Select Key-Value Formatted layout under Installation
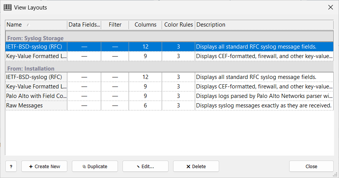The height and width of the screenshot is (178, 339). tap(170, 87)
